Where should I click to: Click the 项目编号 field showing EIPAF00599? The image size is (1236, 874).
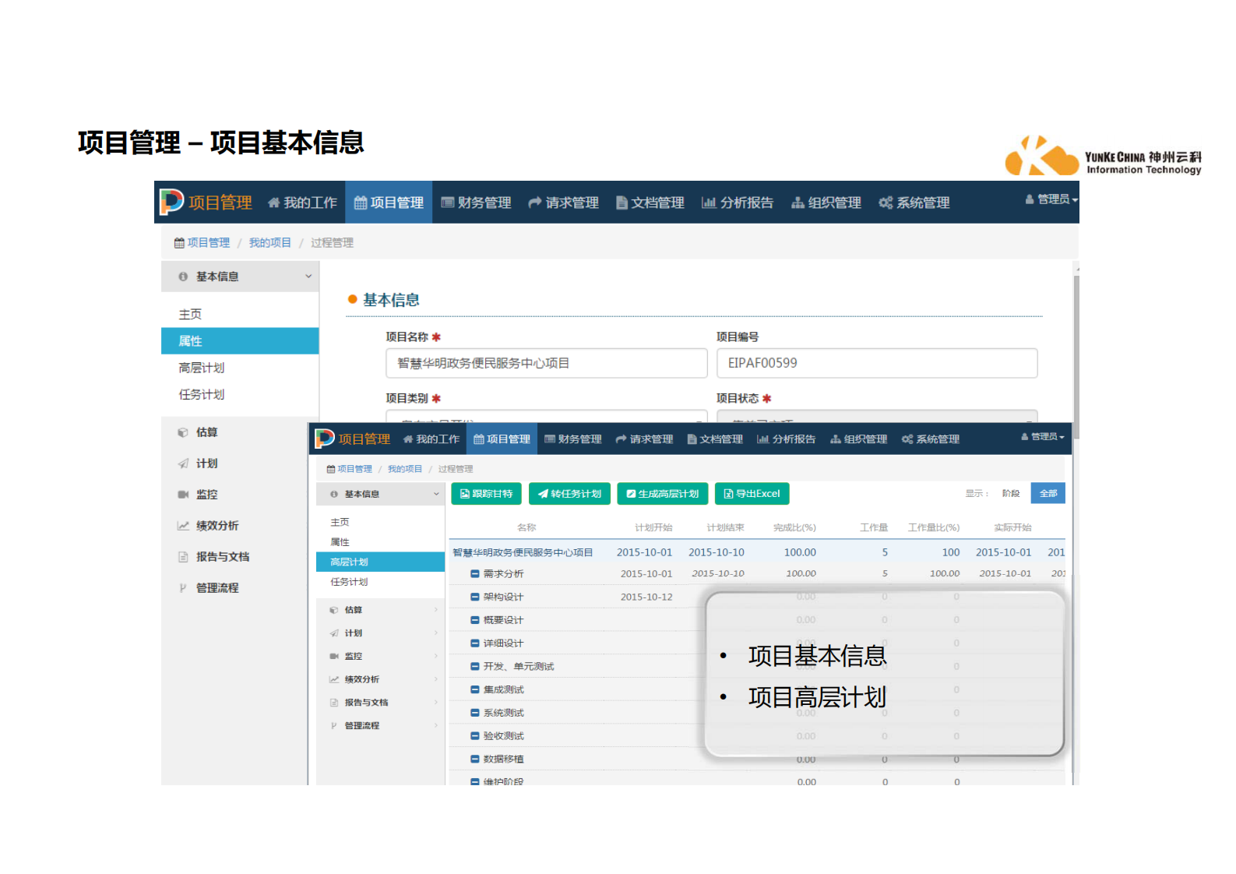tap(877, 363)
